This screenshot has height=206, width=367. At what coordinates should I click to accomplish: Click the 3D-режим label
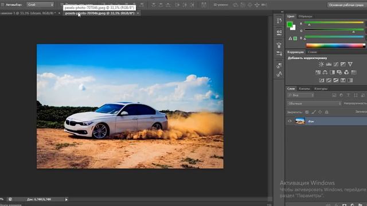pos(221,5)
